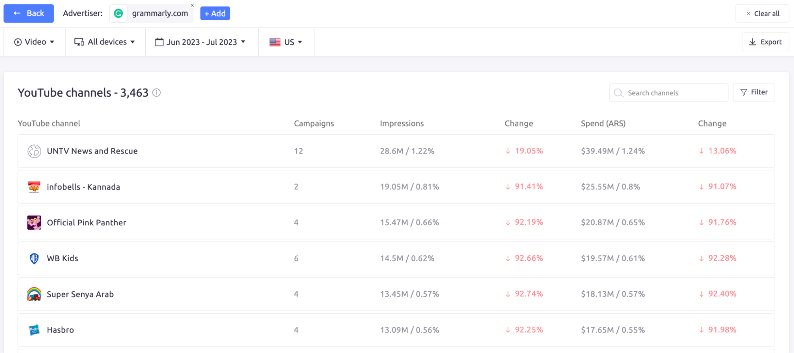Click the devices icon beside All devices
Screen dimensions: 794x353
79,42
